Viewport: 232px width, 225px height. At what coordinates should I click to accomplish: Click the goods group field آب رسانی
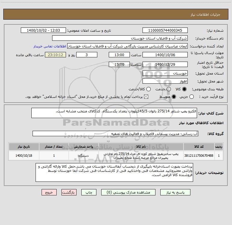click(115, 133)
